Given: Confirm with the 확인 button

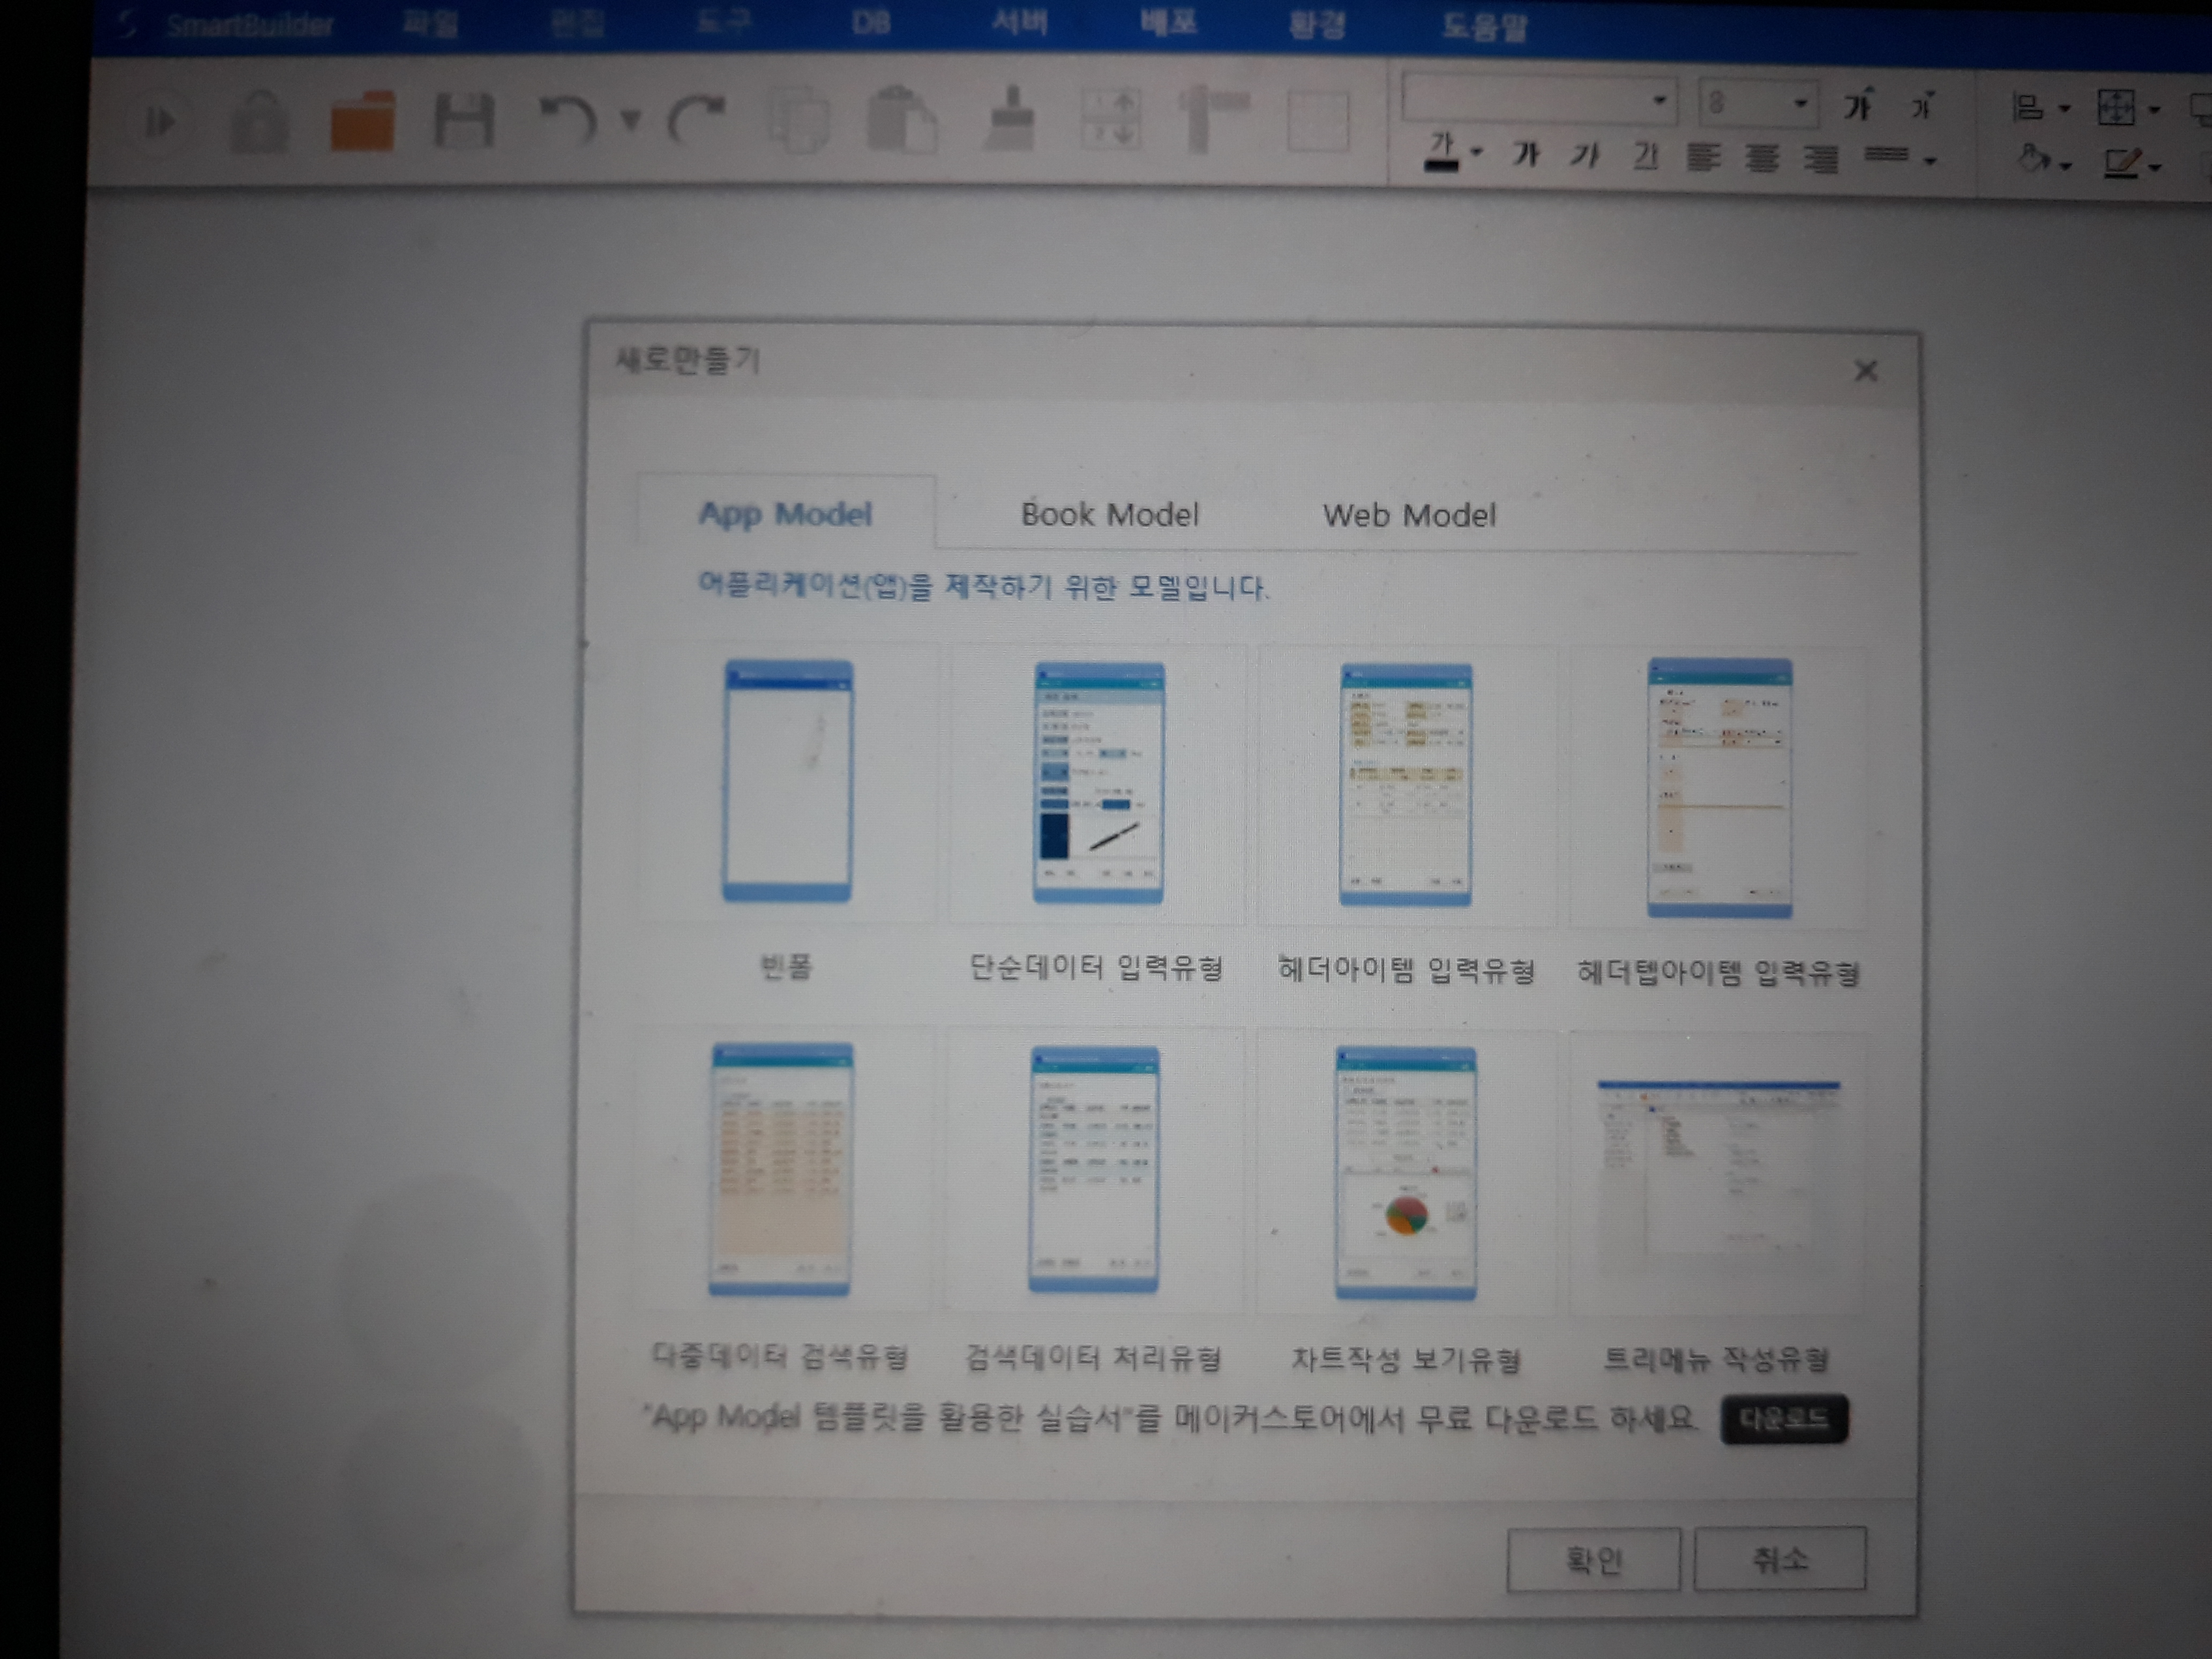Looking at the screenshot, I should [1593, 1559].
